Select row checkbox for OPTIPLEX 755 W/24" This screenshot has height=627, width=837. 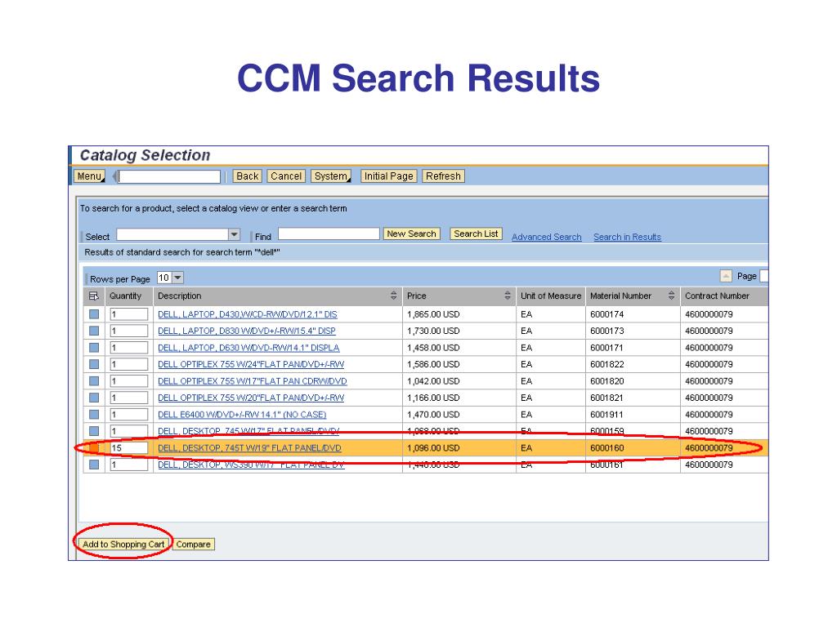point(94,365)
